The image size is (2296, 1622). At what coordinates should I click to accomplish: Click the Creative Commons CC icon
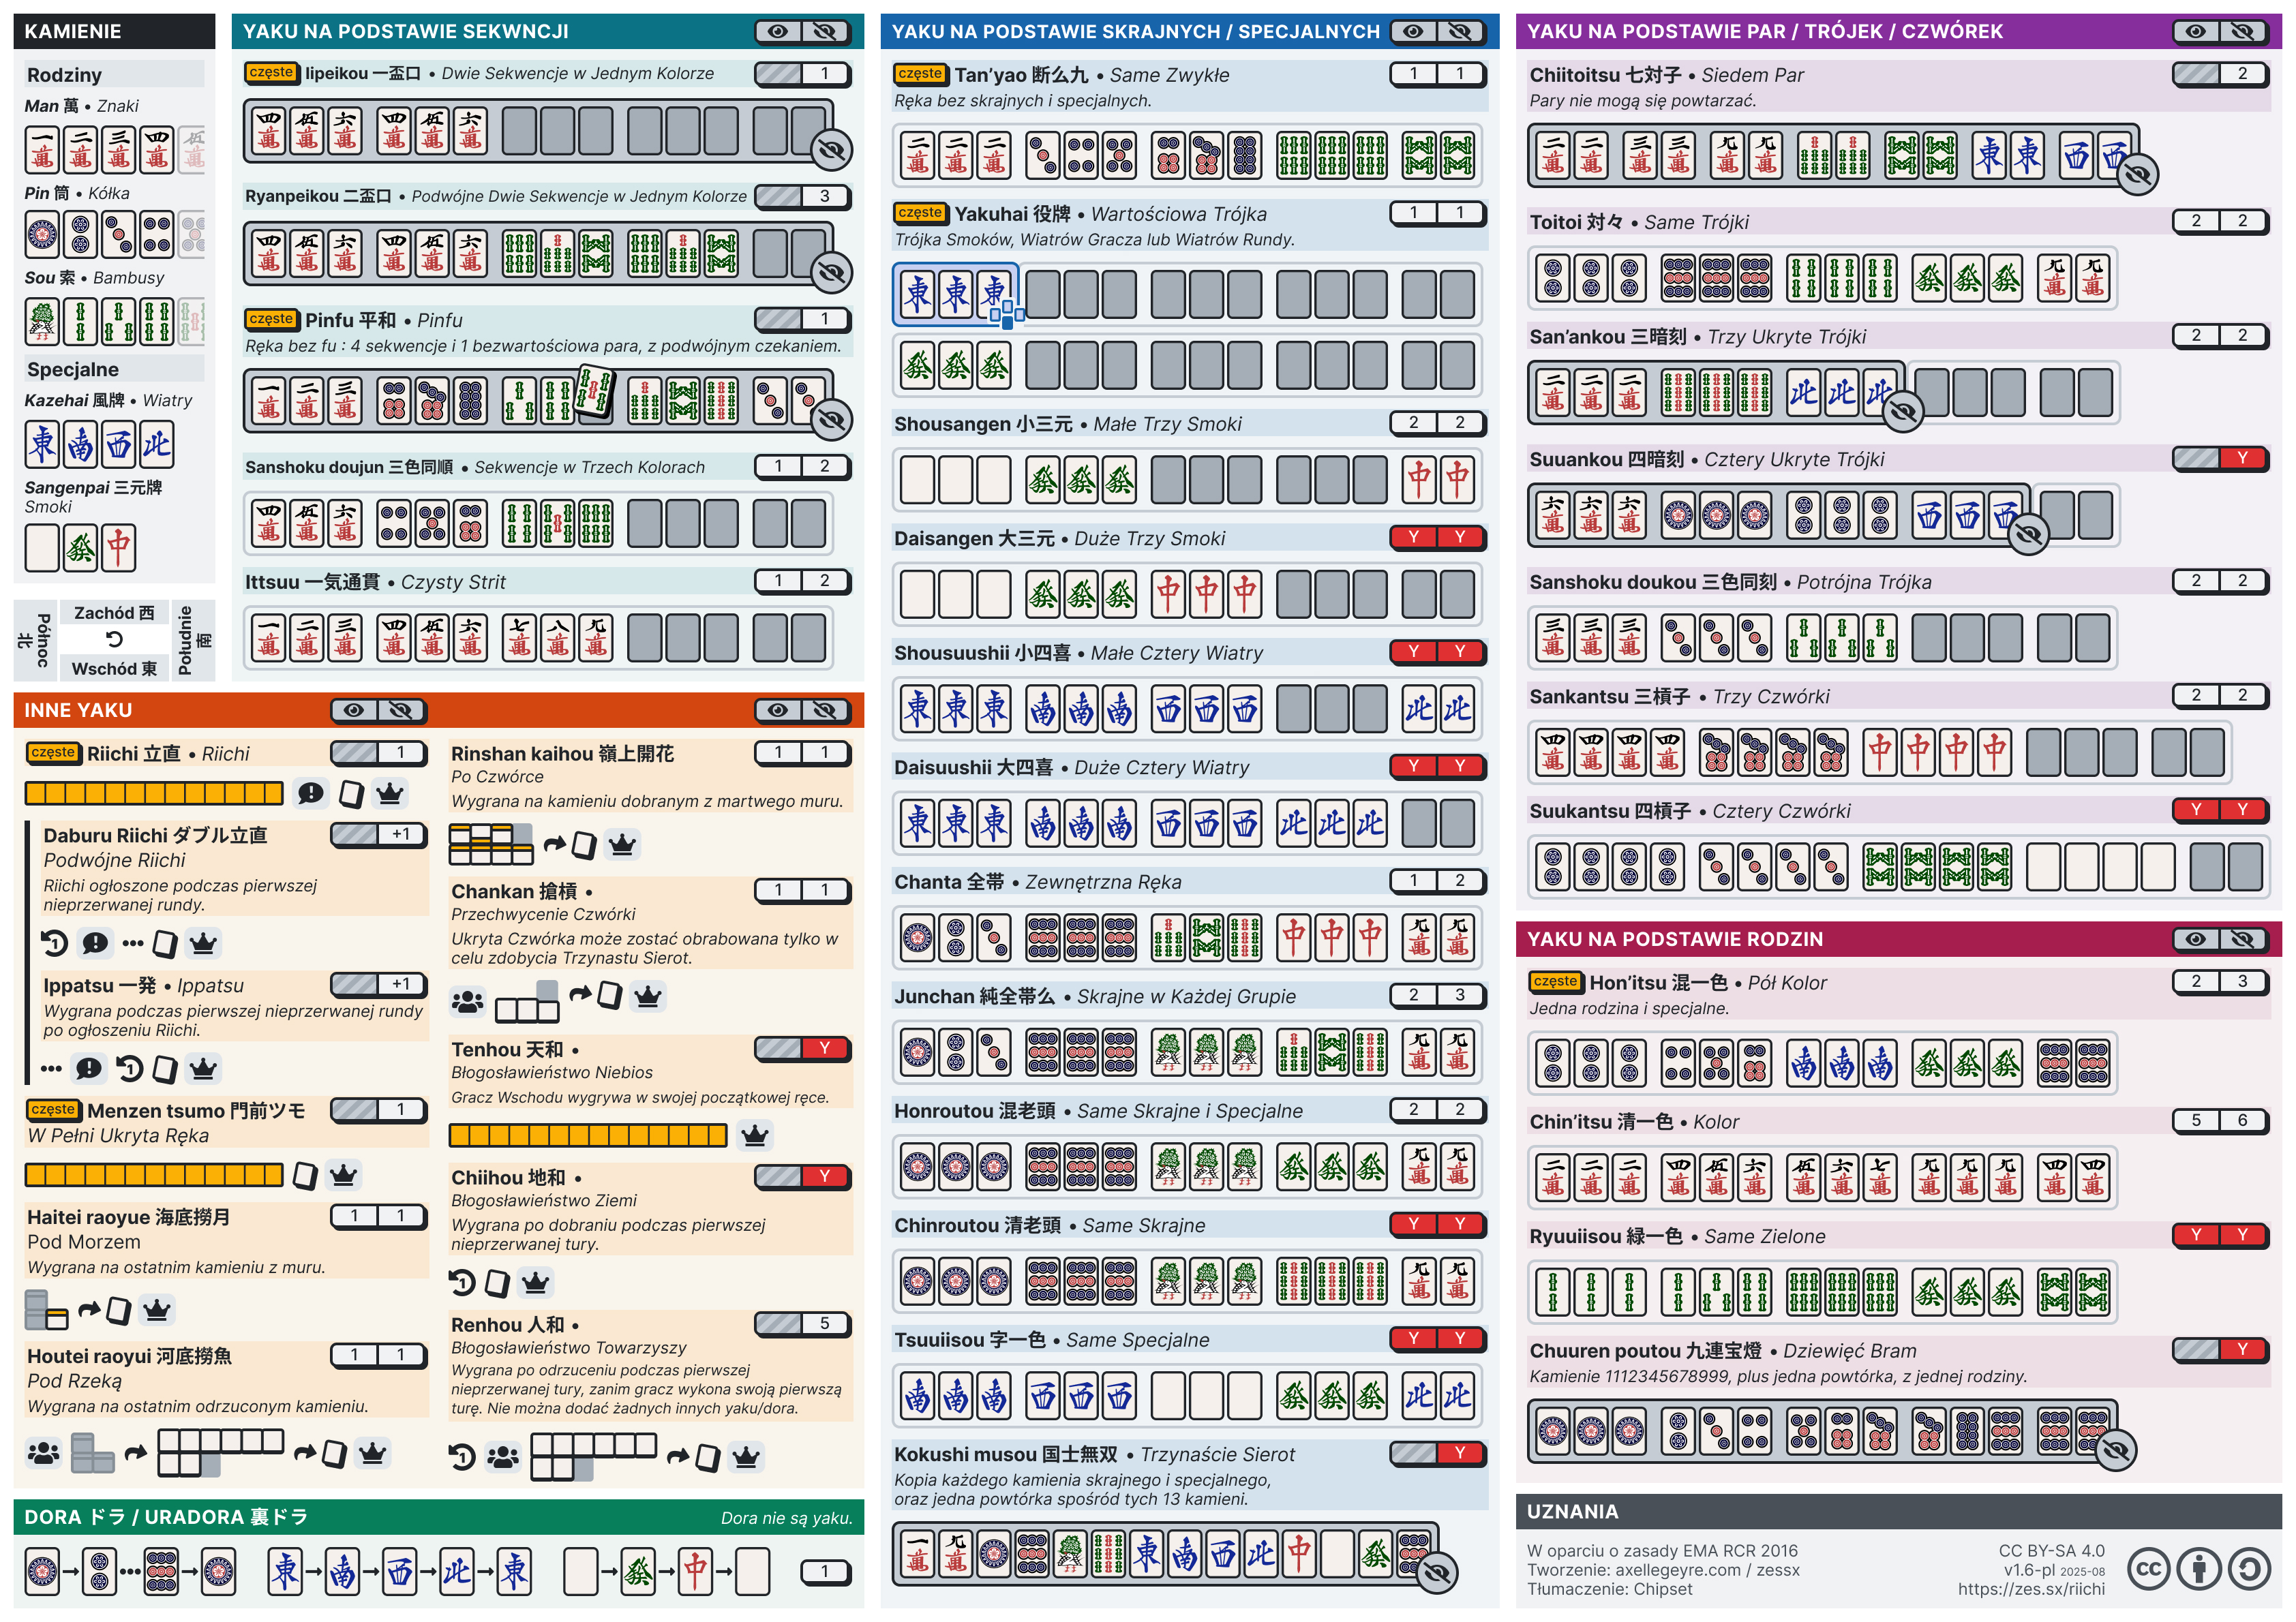(2149, 1569)
